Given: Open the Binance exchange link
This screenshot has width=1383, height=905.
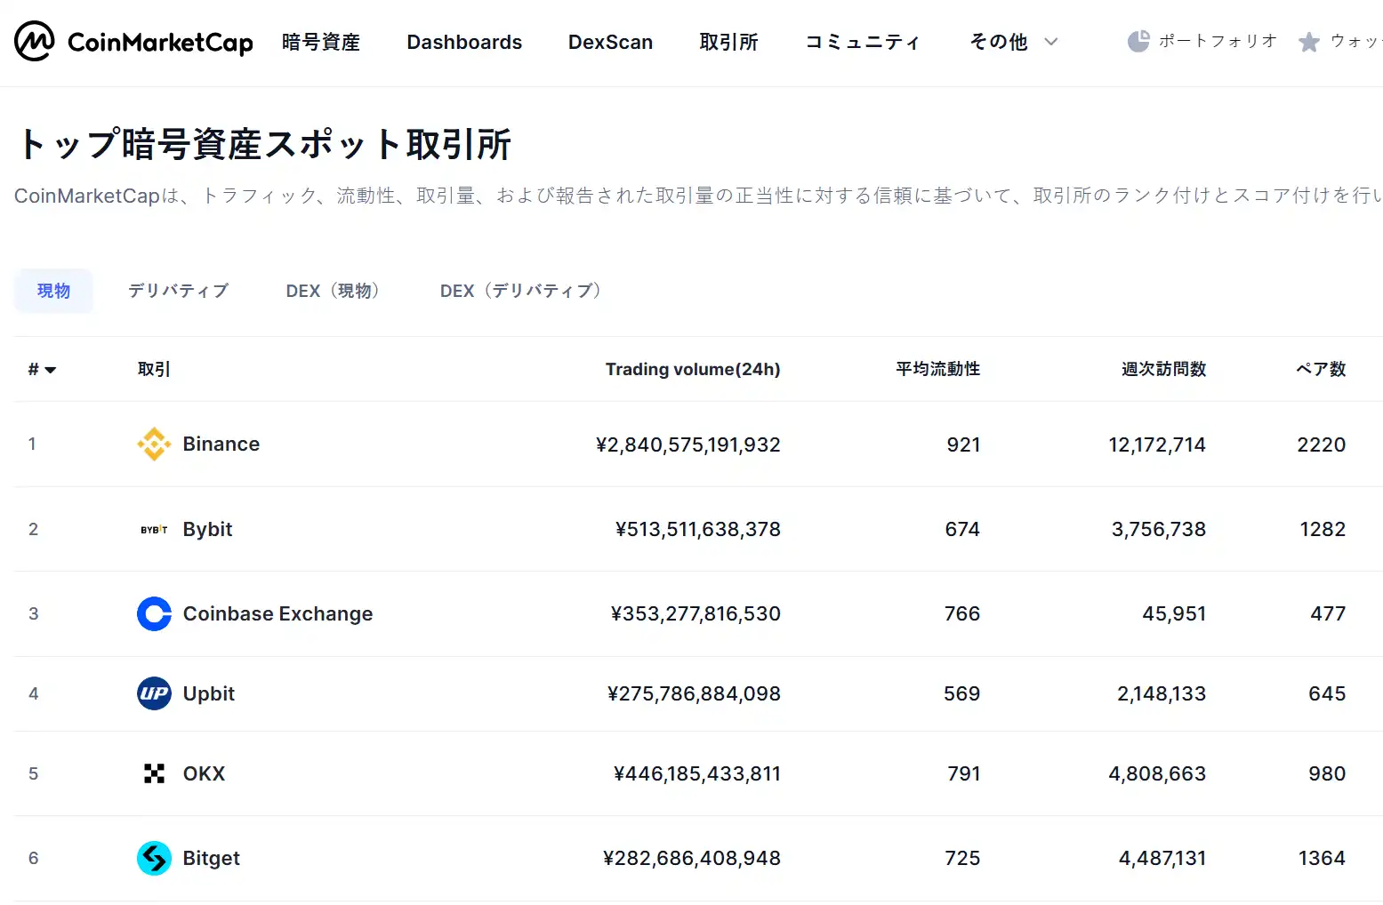Looking at the screenshot, I should [x=221, y=444].
